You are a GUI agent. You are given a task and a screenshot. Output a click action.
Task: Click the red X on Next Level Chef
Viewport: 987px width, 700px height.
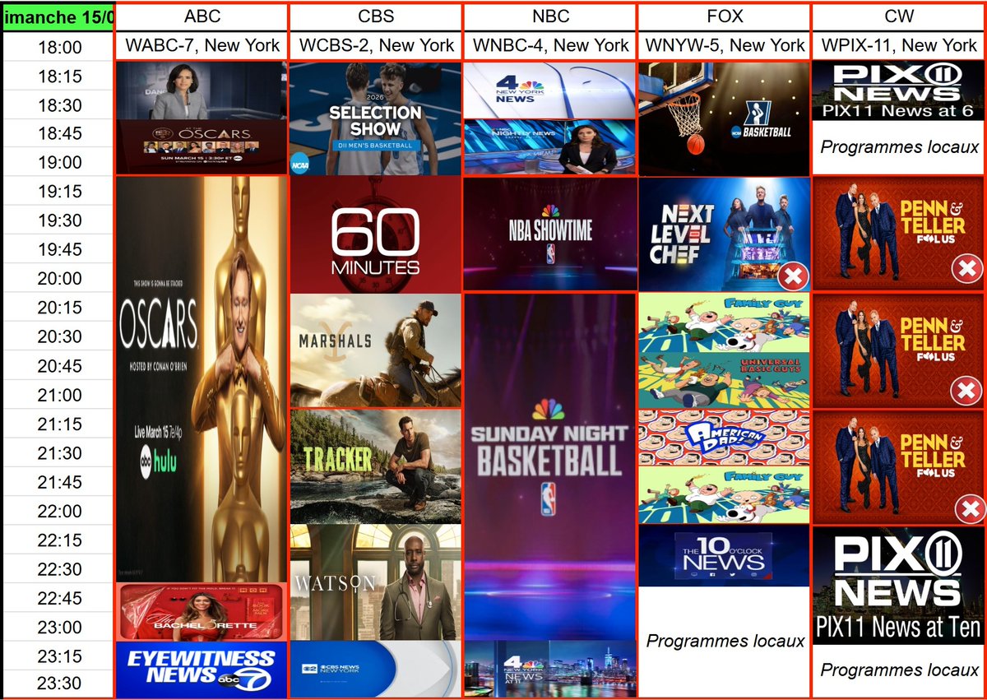[792, 276]
